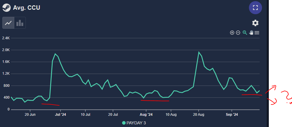Viewport: 292px width, 127px height.
Task: Activate the selection zoom magnifier tool
Action: click(x=245, y=32)
